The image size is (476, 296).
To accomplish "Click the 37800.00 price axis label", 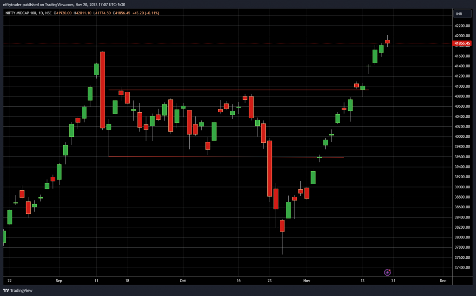I will 462,248.
